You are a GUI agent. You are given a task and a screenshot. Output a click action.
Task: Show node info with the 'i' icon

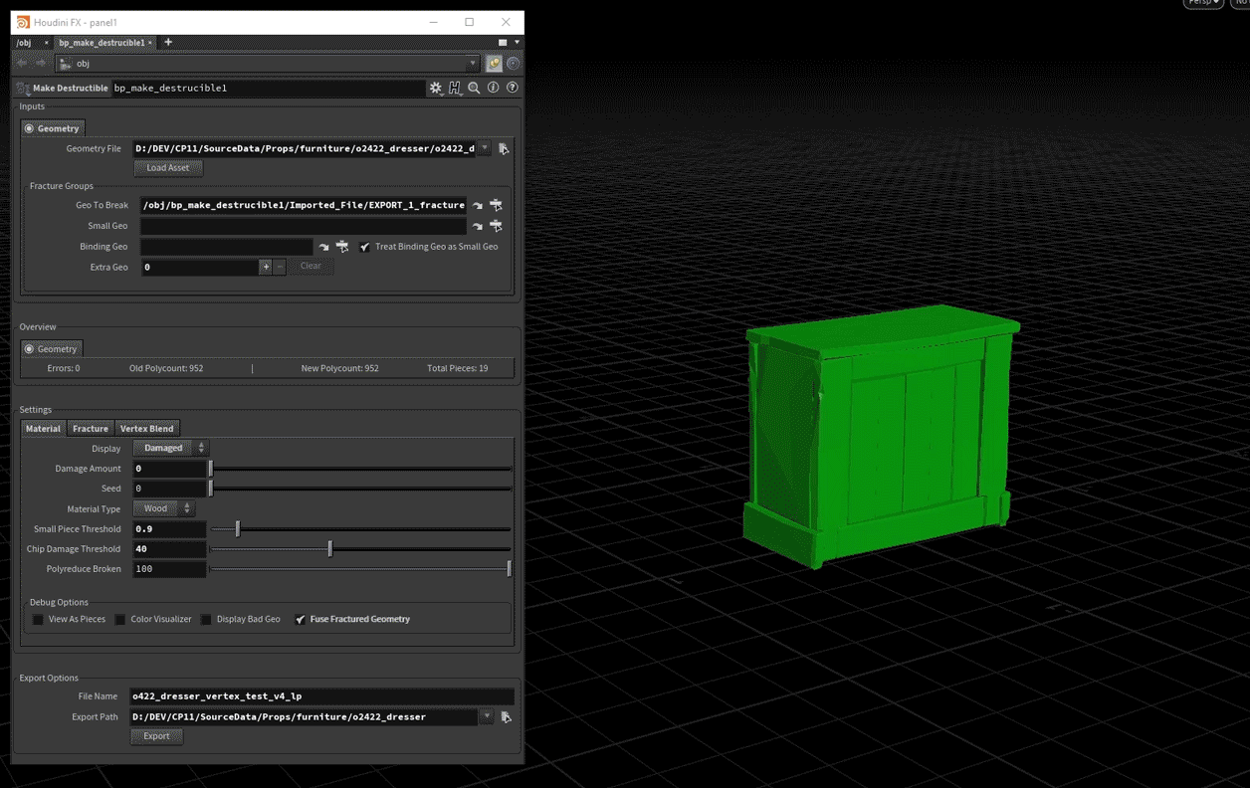click(x=493, y=88)
